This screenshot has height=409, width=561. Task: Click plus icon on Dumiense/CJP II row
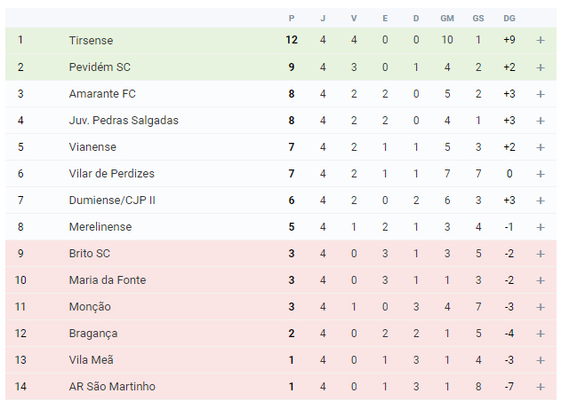click(x=541, y=201)
